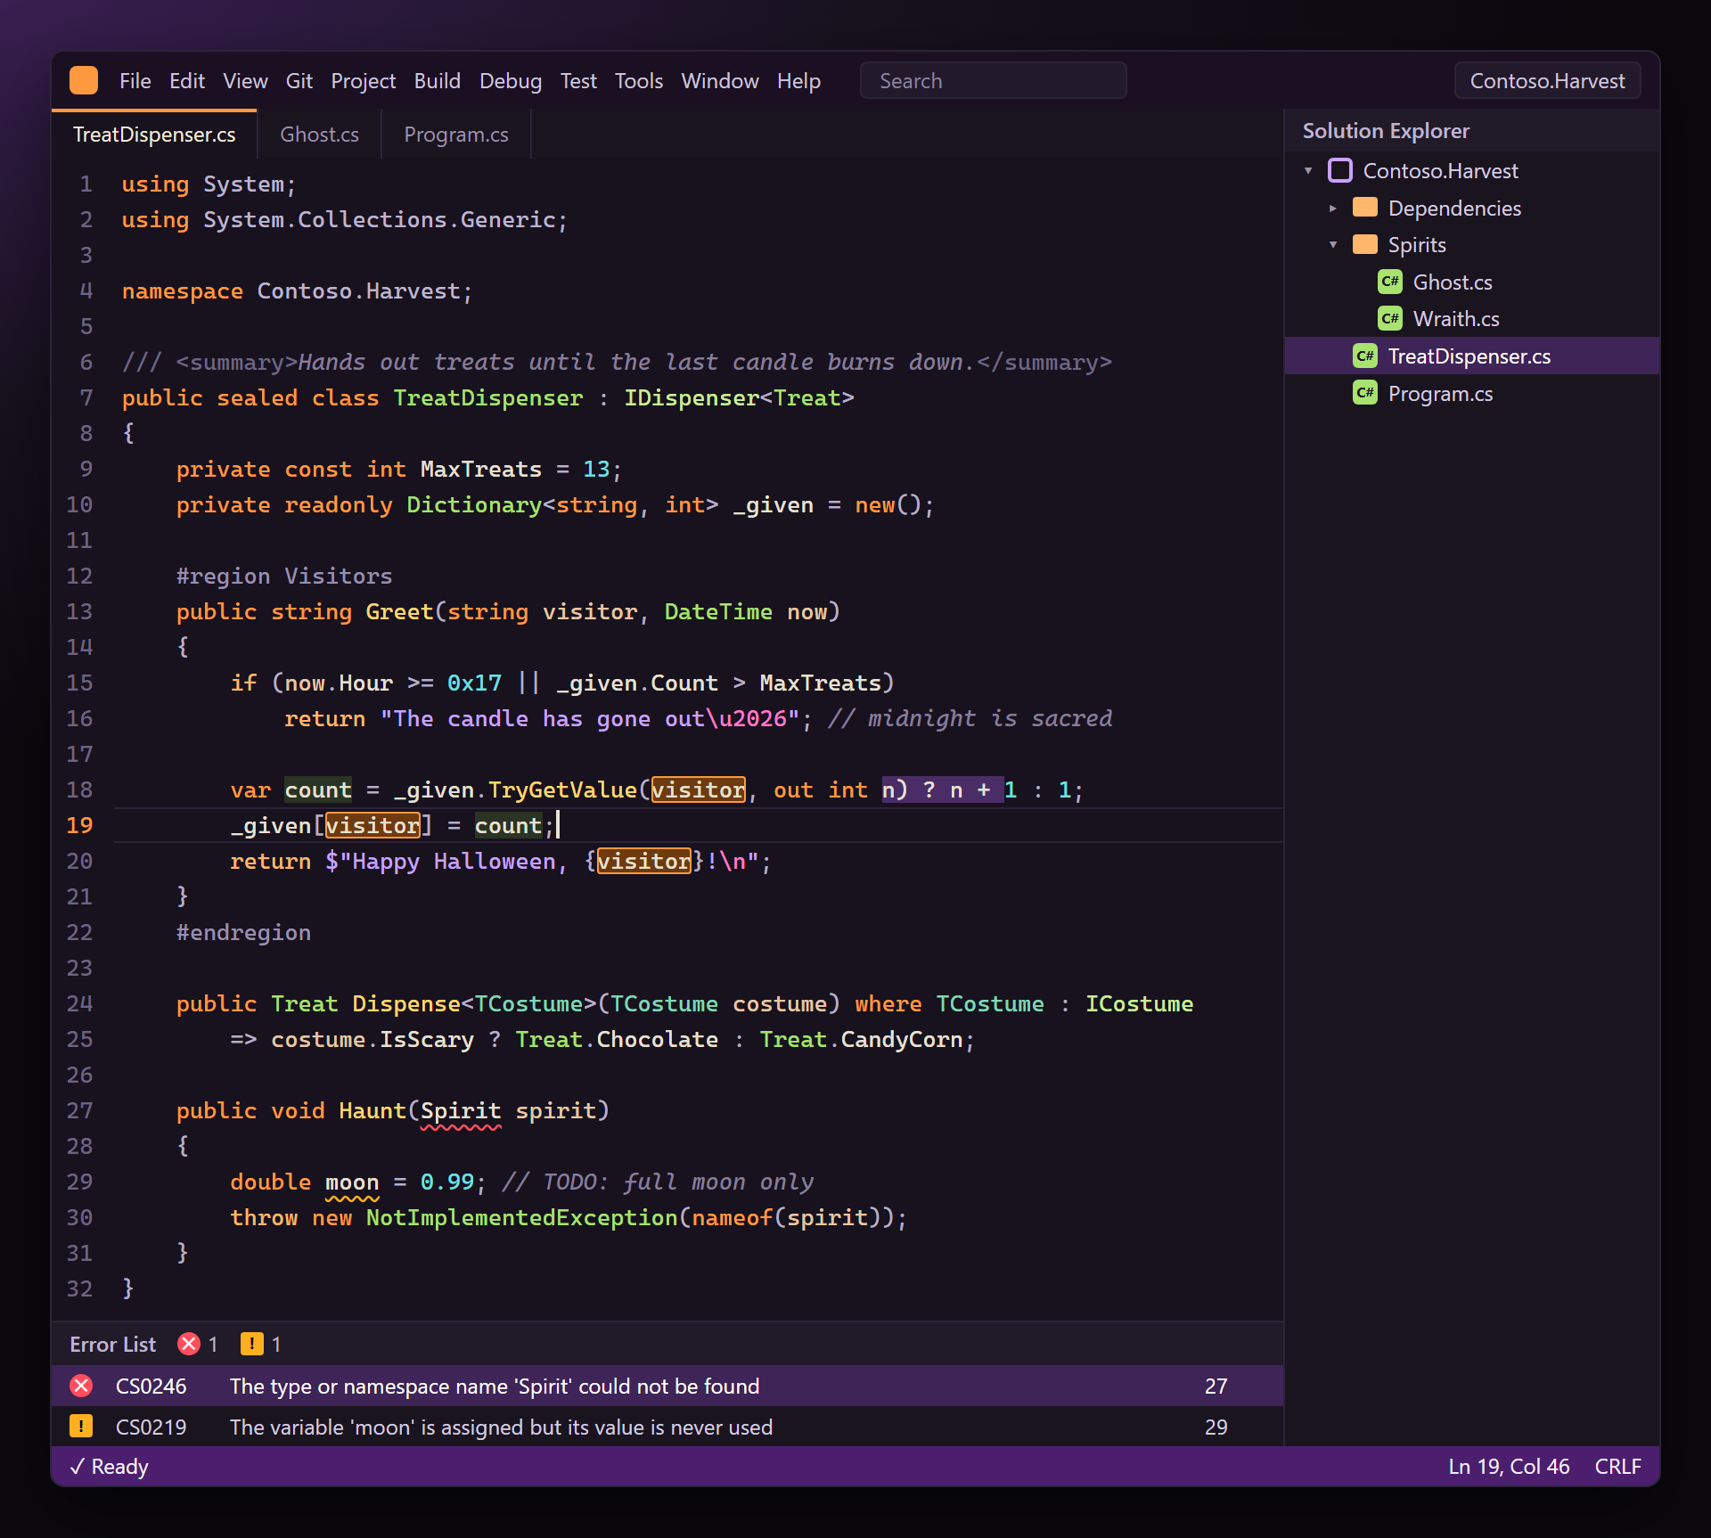Open the Debug menu
This screenshot has height=1538, width=1711.
point(510,81)
